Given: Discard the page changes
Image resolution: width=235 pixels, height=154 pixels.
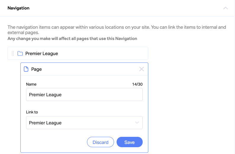Looking at the screenshot, I should [x=100, y=142].
